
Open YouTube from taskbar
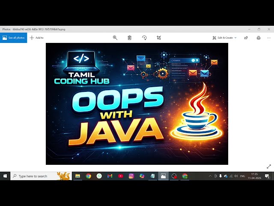(x=121, y=176)
